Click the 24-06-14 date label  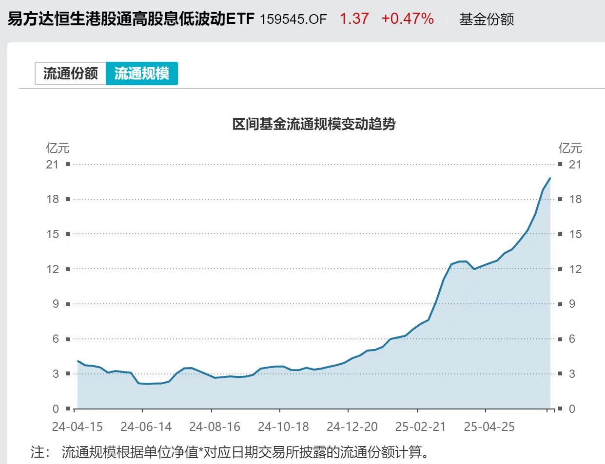[x=146, y=427]
